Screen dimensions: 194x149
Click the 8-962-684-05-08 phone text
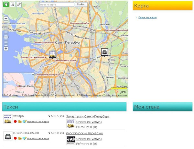[x=26, y=133]
